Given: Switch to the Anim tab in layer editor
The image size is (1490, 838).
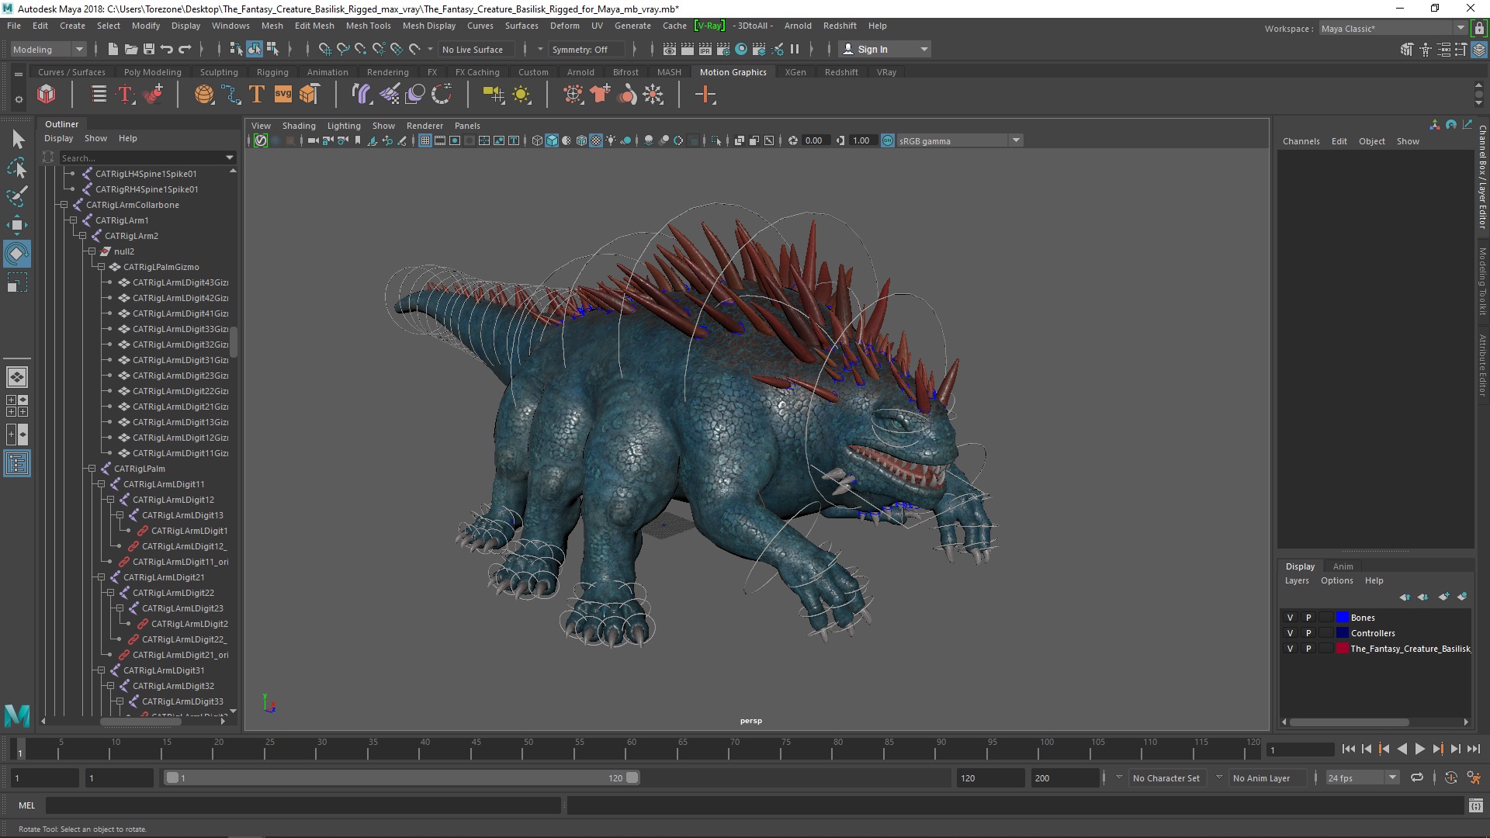Looking at the screenshot, I should [x=1343, y=566].
